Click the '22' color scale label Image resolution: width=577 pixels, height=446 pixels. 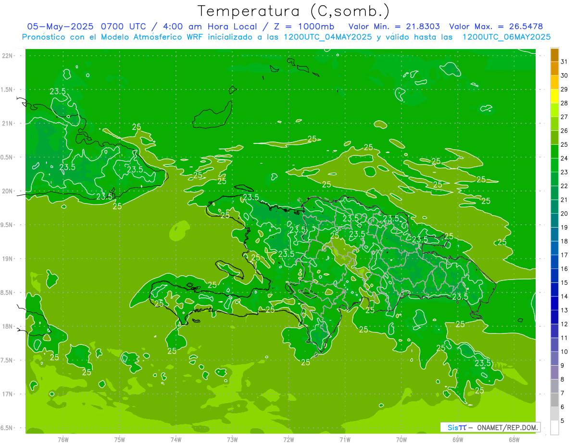click(564, 186)
